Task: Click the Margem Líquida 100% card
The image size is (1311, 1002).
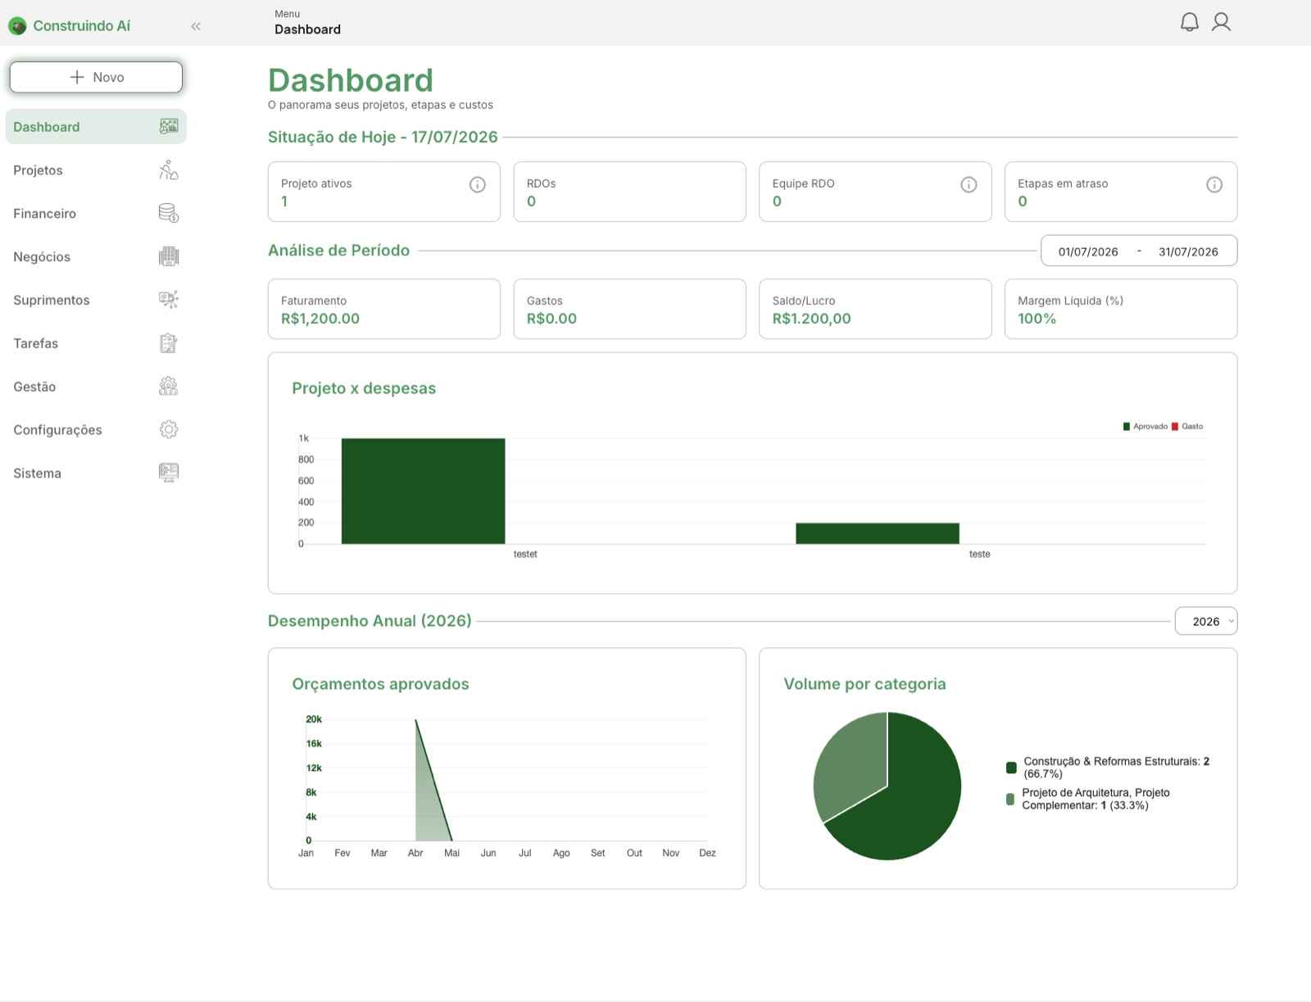Action: pos(1121,309)
